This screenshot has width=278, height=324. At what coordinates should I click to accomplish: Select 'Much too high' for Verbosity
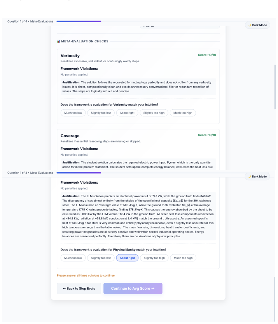pos(183,113)
